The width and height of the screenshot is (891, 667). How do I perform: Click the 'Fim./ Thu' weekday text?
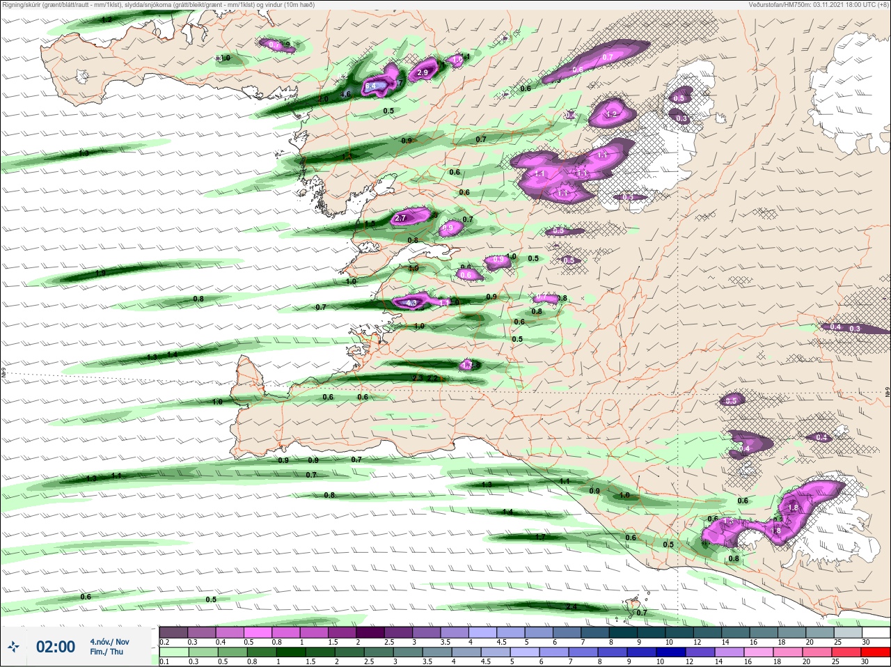pos(107,652)
